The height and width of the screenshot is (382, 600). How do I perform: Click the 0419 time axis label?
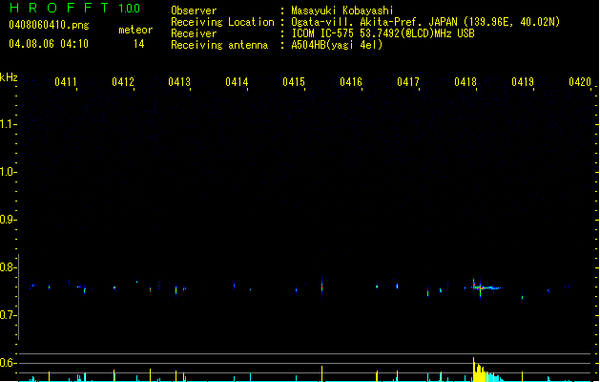point(523,82)
